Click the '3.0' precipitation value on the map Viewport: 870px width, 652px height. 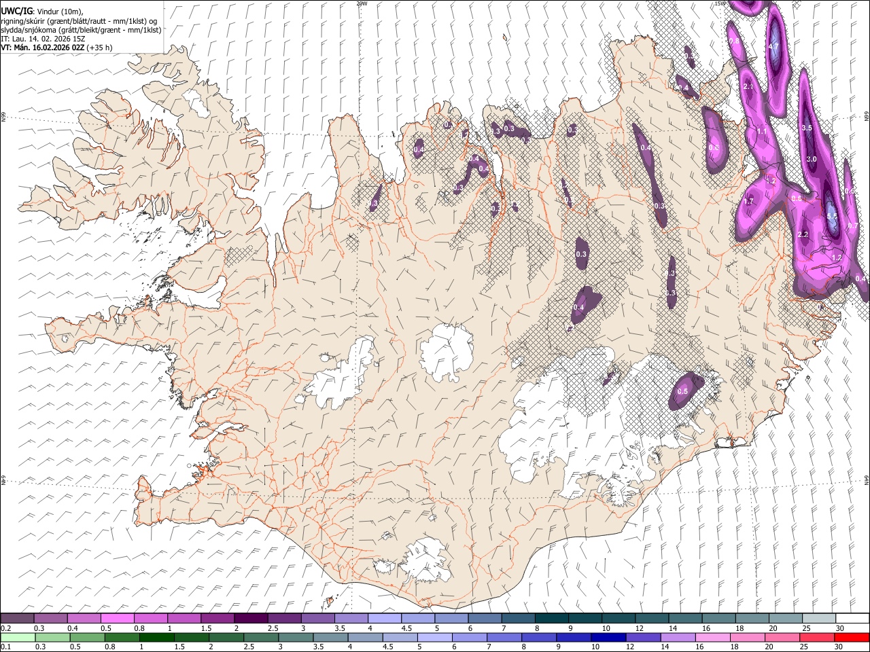(812, 159)
